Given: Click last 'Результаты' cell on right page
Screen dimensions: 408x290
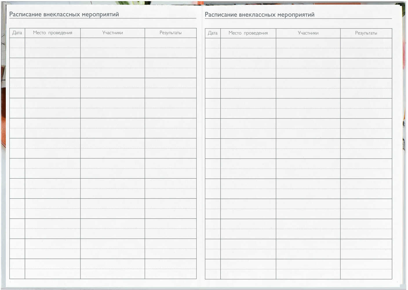Looking at the screenshot, I should click(366, 269).
